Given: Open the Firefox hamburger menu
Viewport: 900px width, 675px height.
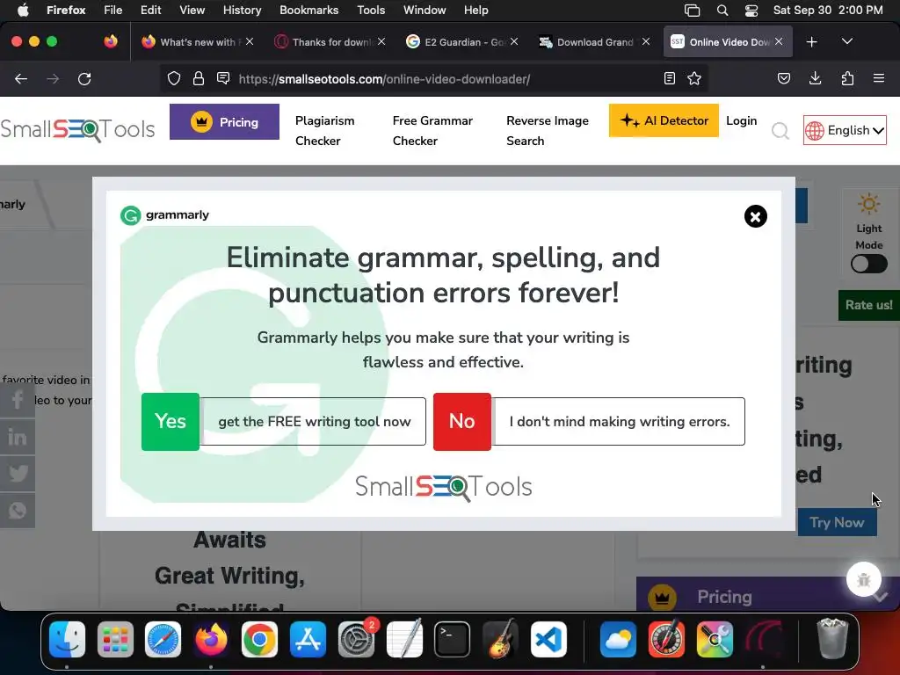Looking at the screenshot, I should point(879,78).
